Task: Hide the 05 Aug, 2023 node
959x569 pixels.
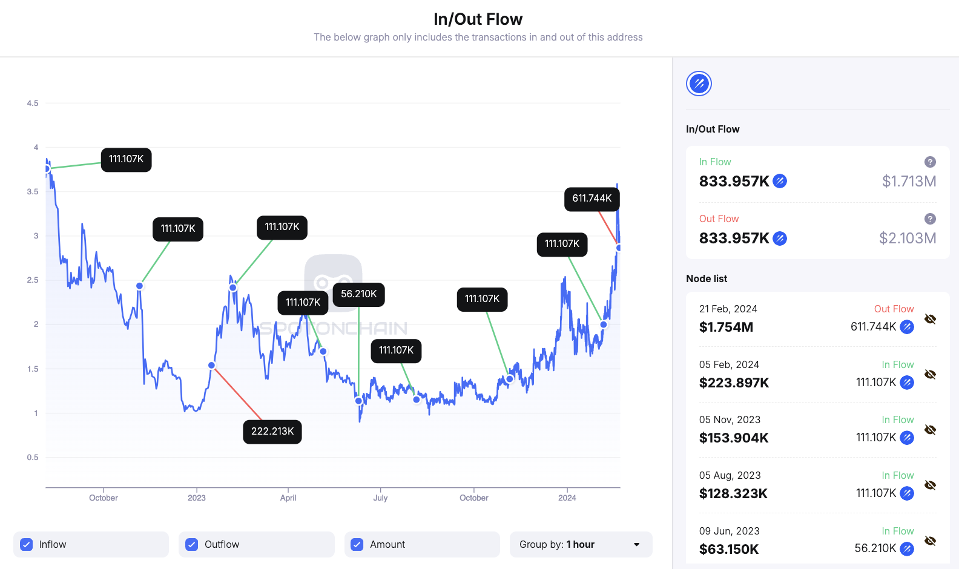Action: pos(930,485)
